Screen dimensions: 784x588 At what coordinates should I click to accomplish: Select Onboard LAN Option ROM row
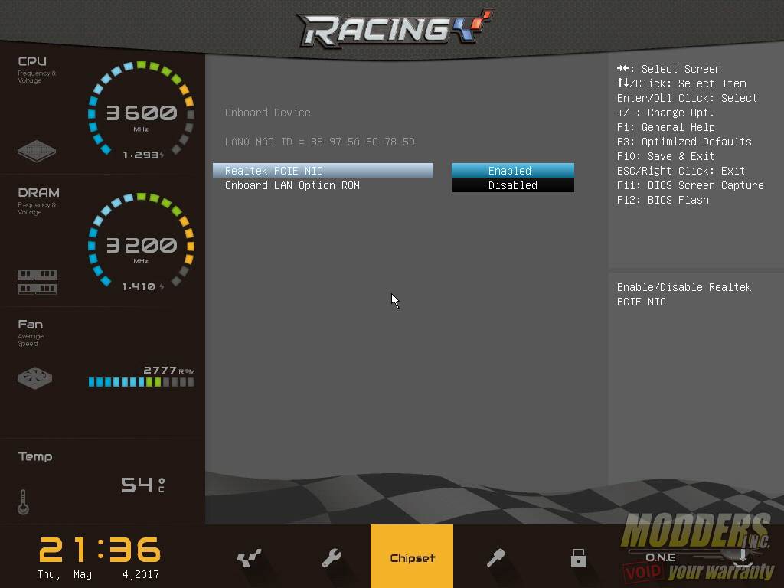pos(323,185)
